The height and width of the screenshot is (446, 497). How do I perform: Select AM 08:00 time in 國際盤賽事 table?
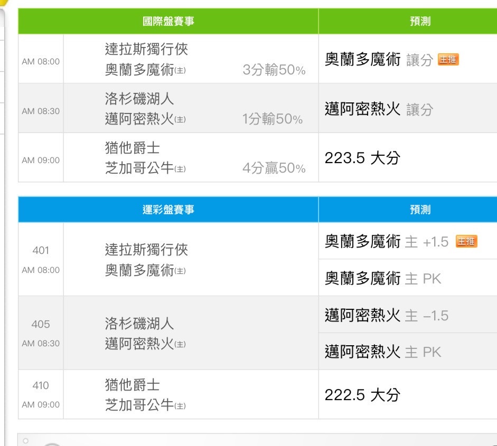(41, 61)
